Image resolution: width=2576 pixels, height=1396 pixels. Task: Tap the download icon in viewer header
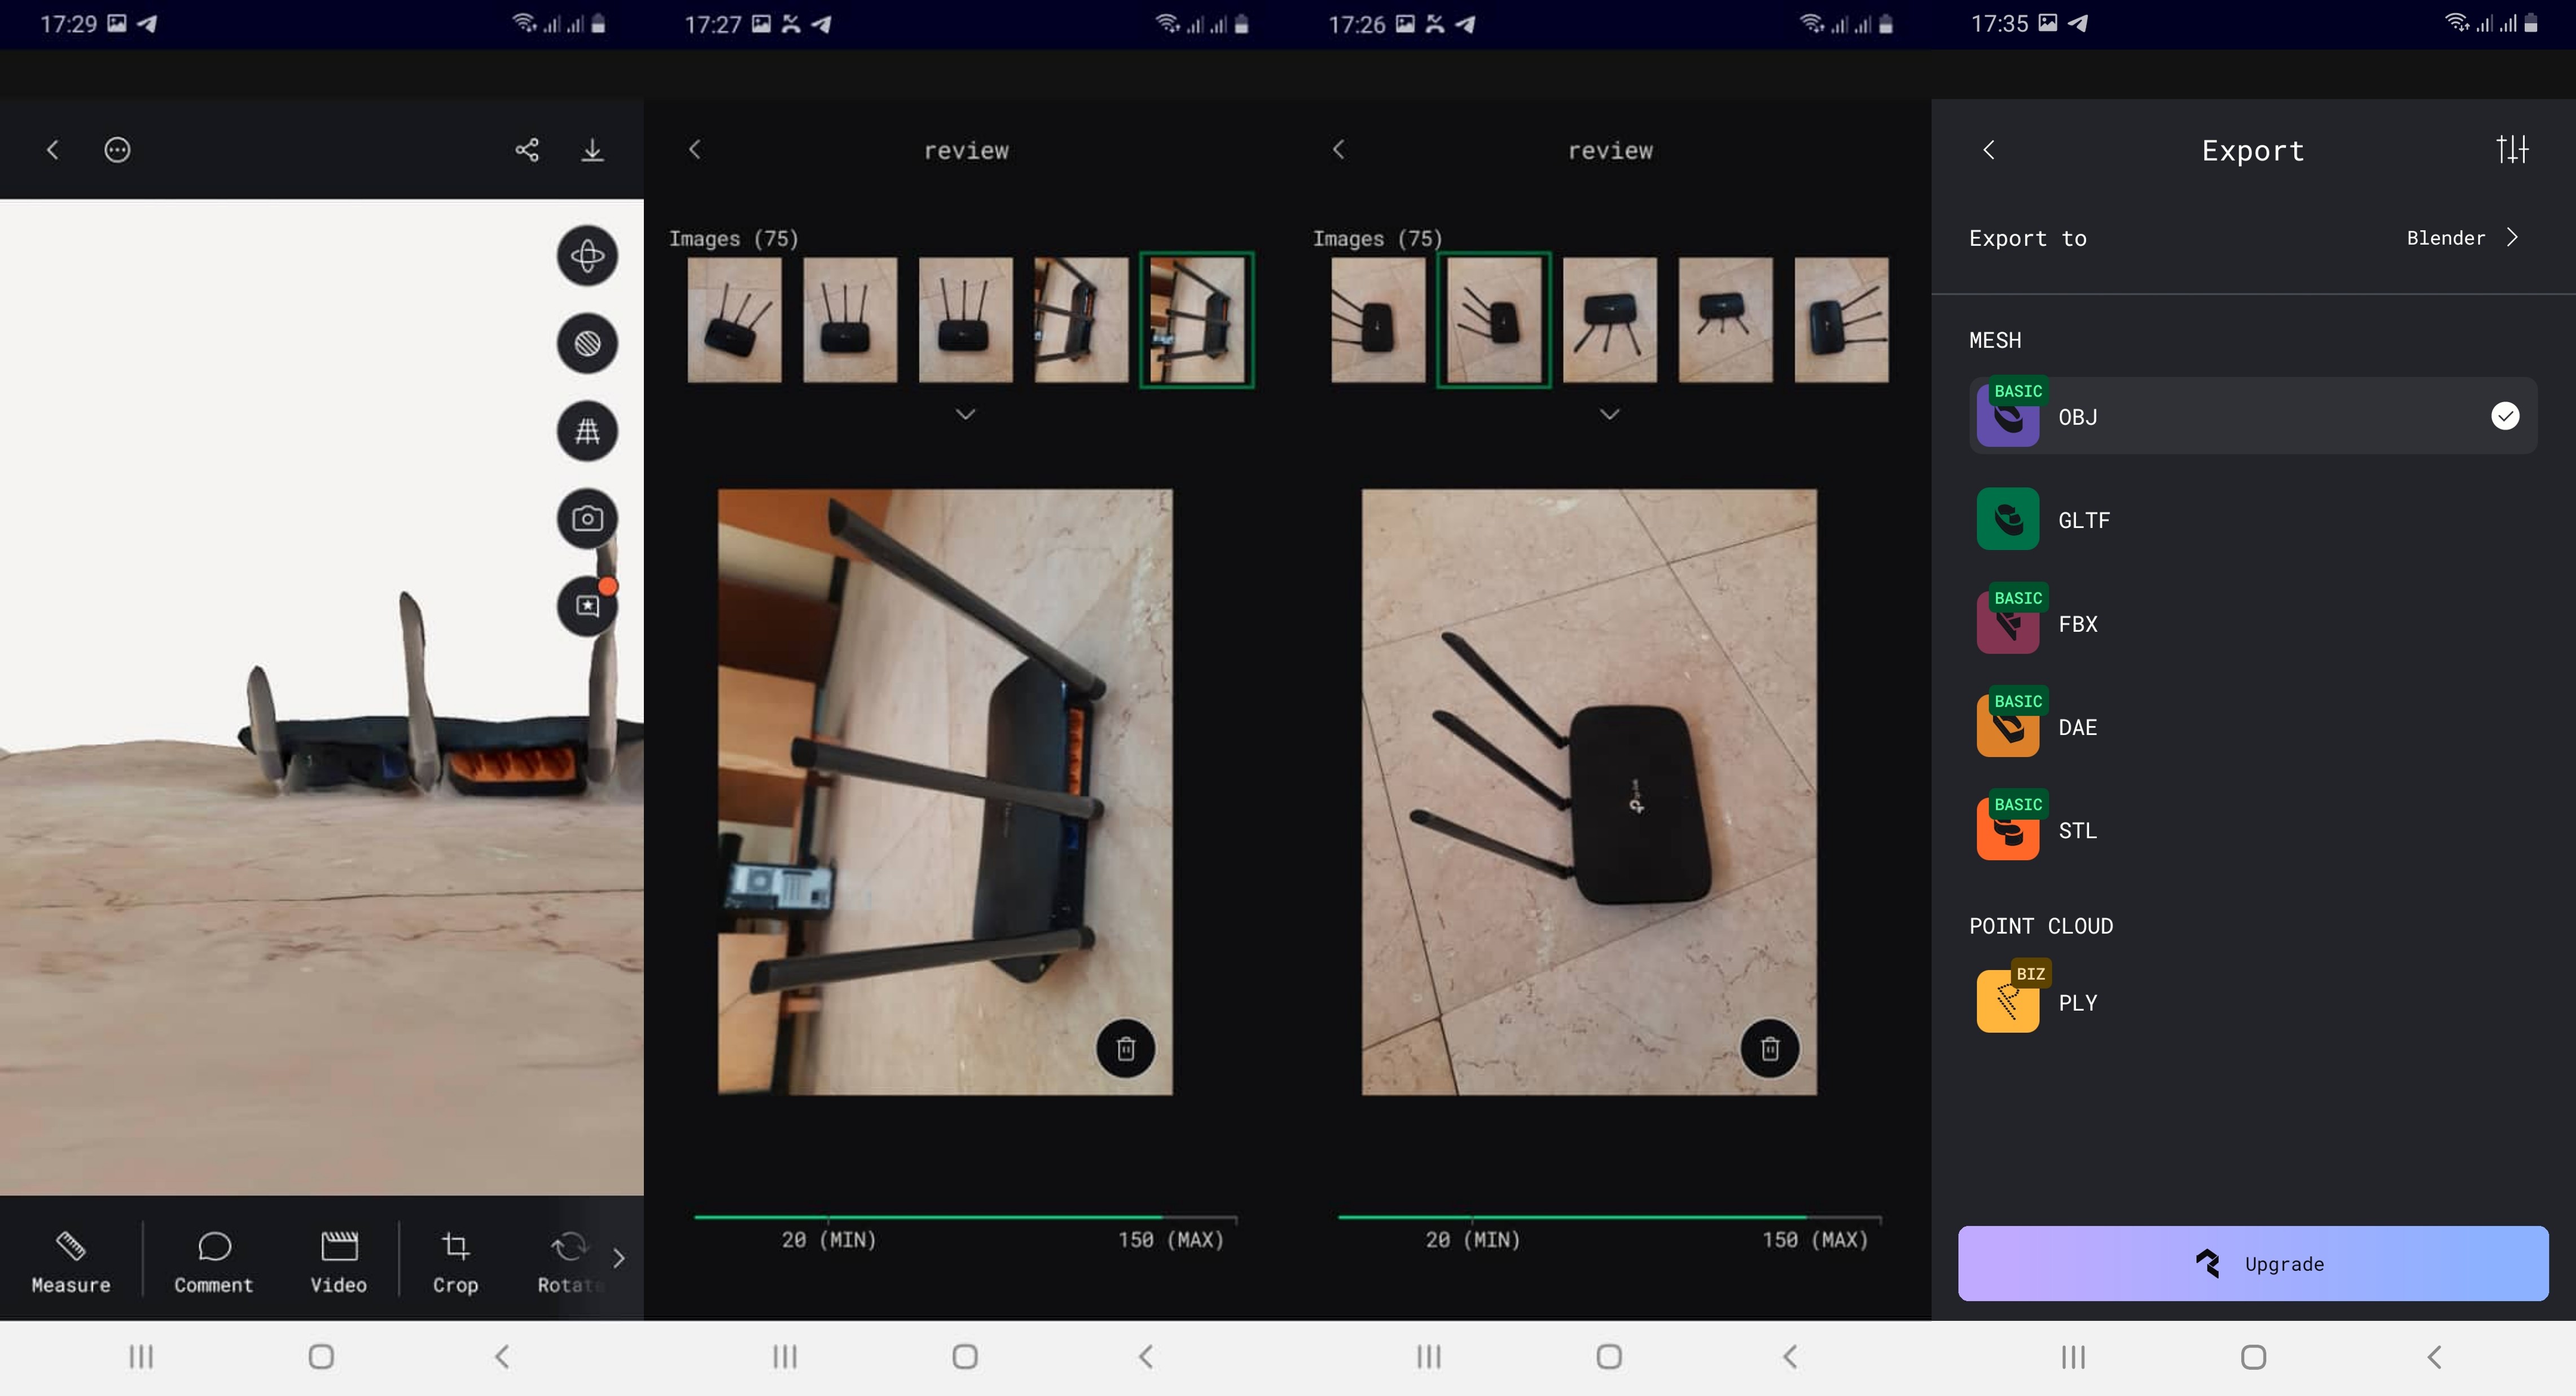click(592, 150)
